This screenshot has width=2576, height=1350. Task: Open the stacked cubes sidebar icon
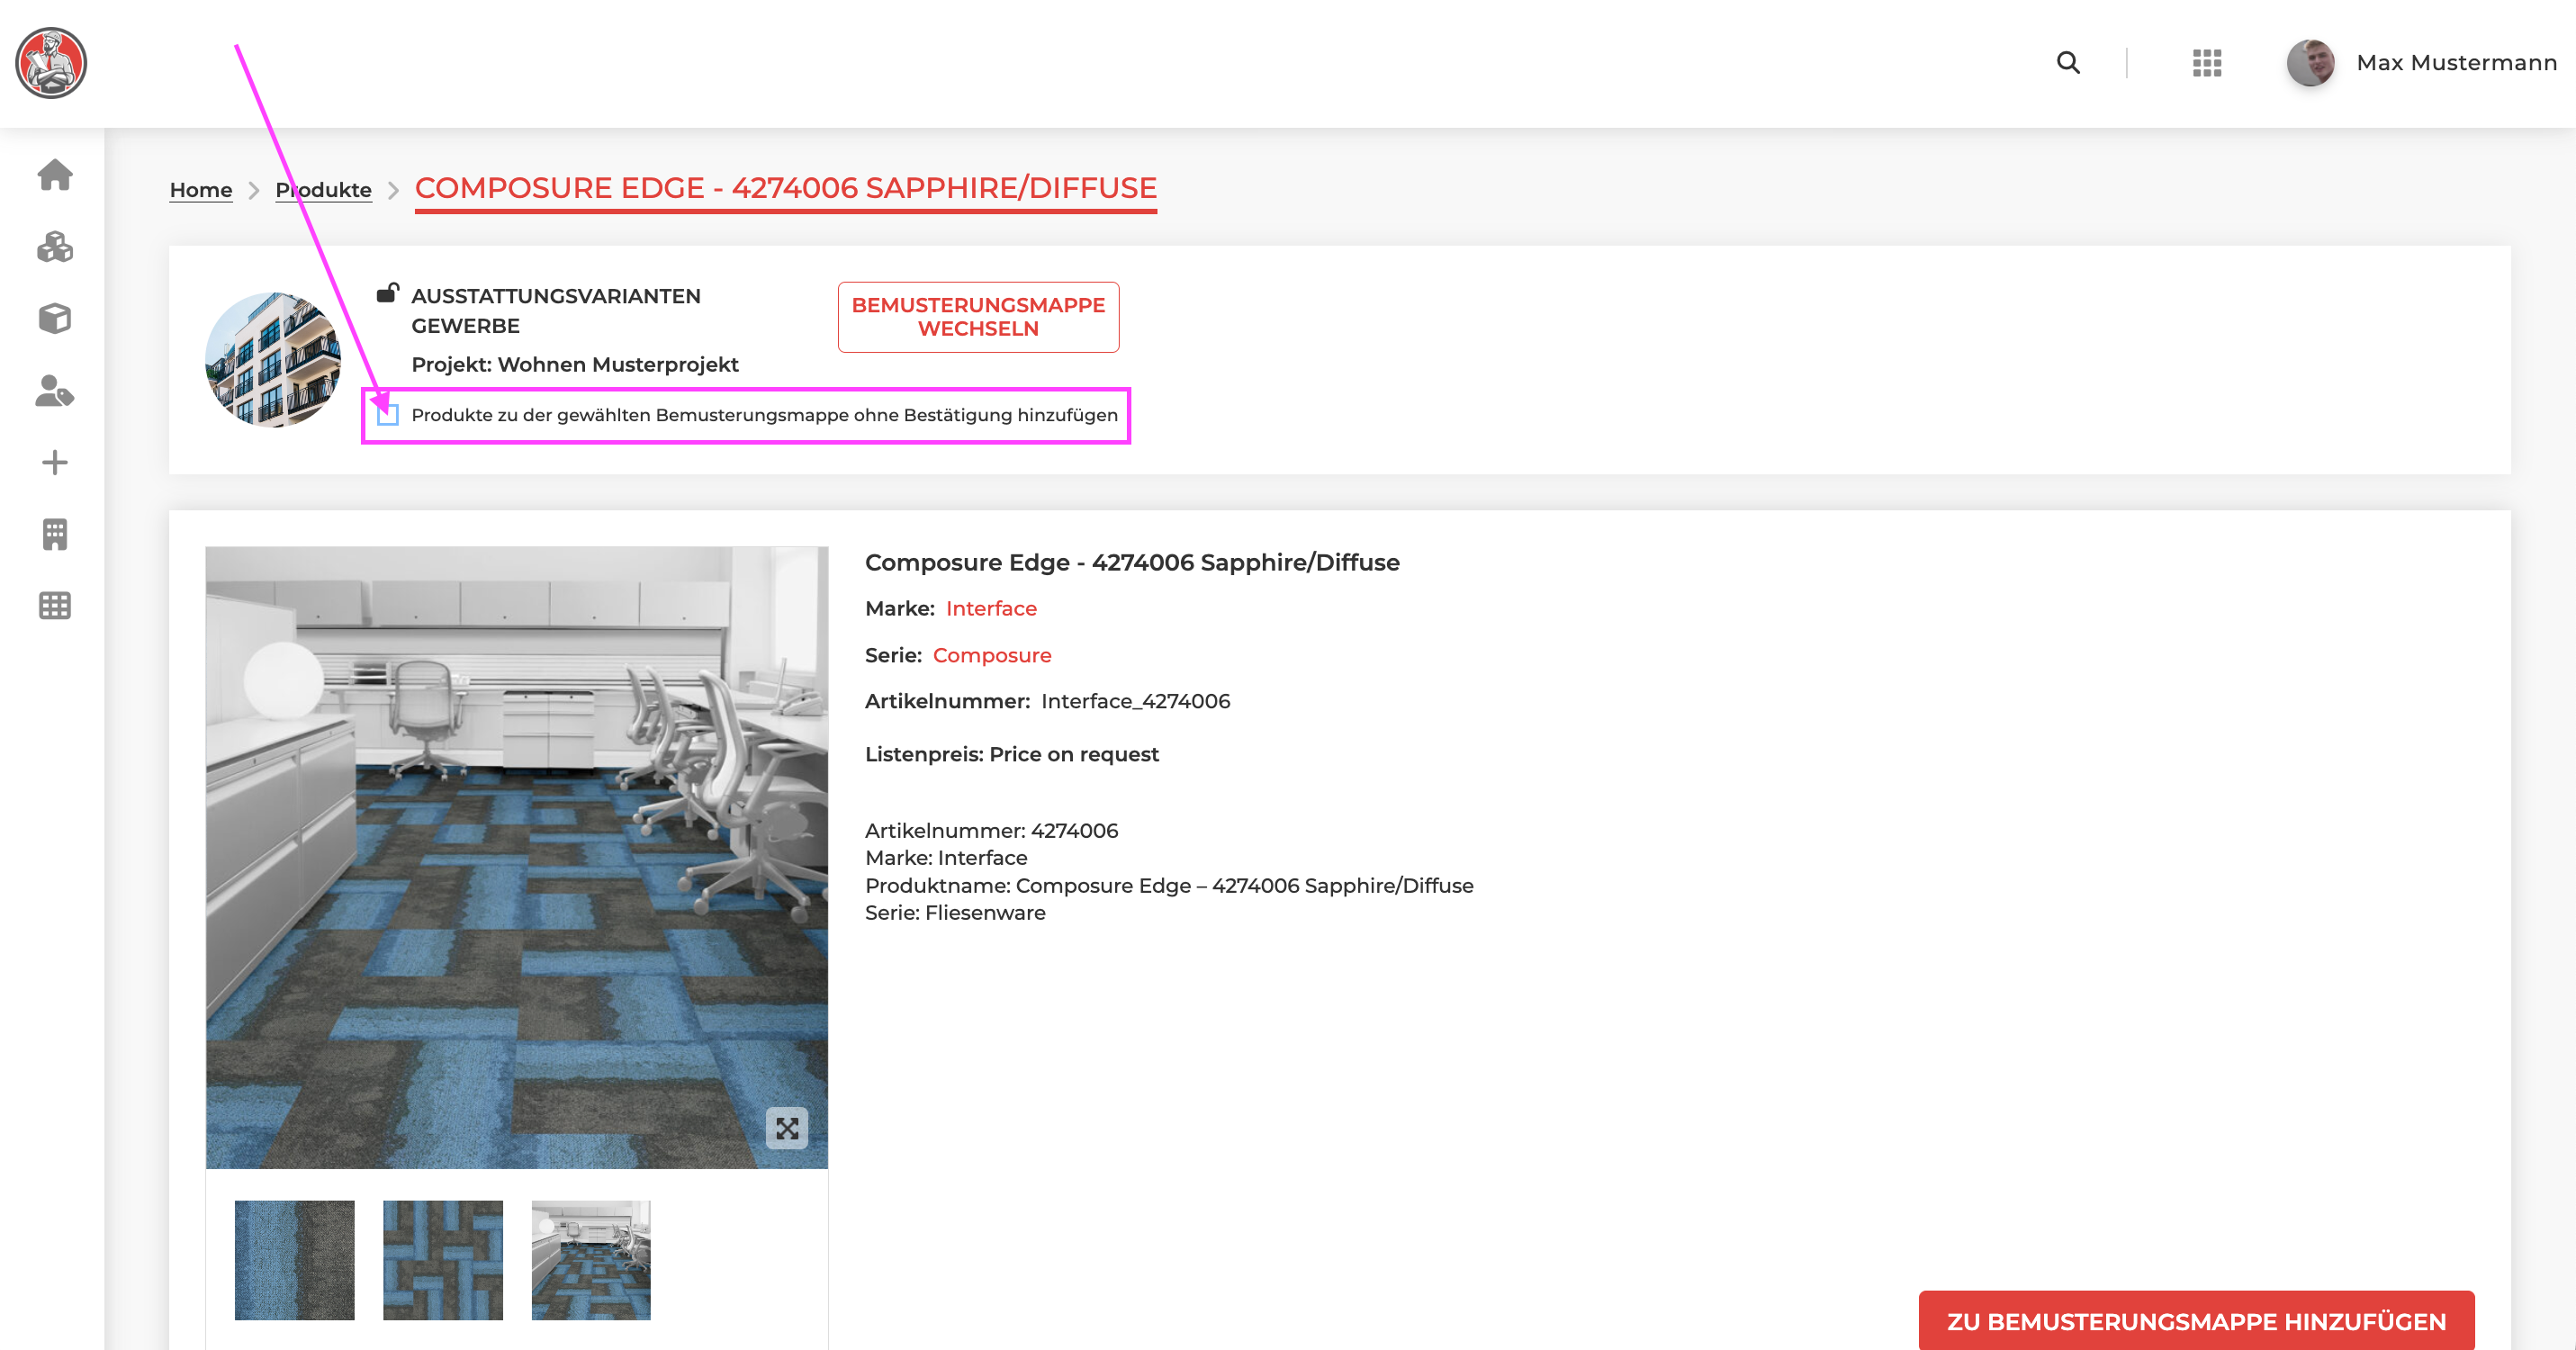(x=55, y=247)
